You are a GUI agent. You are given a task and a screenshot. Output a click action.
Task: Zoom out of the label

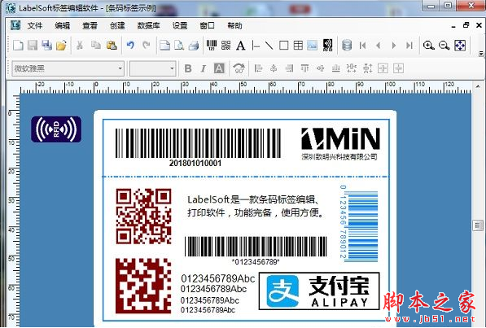[444, 46]
